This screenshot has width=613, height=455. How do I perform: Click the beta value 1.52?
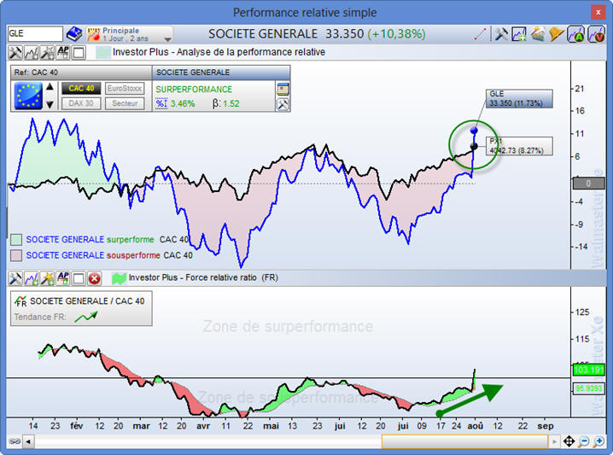[231, 103]
